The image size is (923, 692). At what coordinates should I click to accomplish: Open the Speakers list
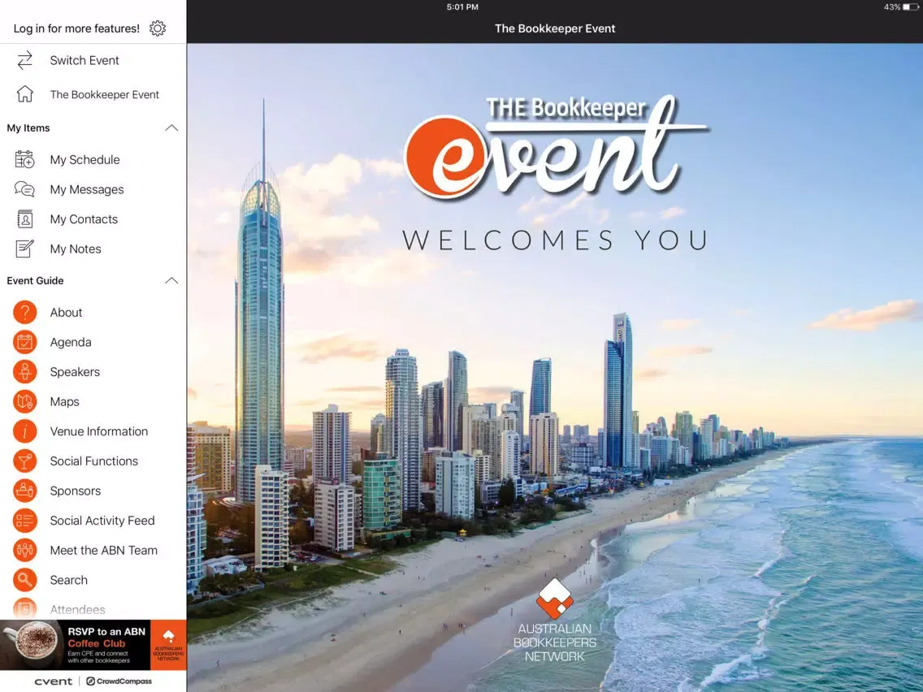(x=93, y=372)
